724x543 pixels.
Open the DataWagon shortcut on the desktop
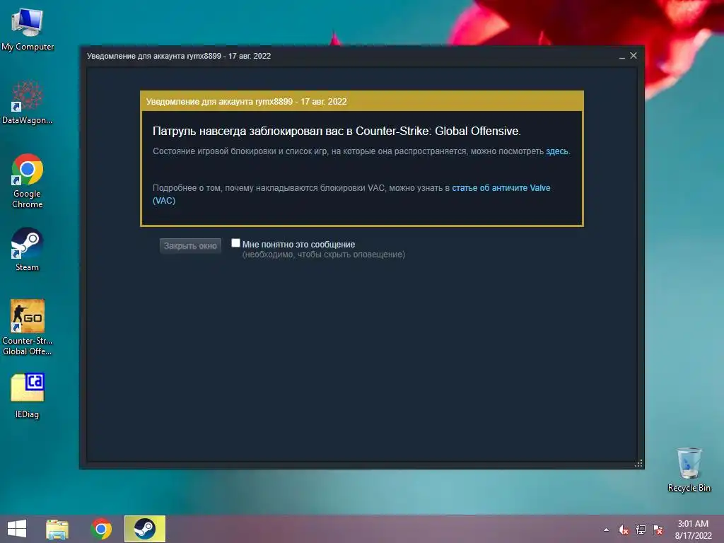(28, 103)
